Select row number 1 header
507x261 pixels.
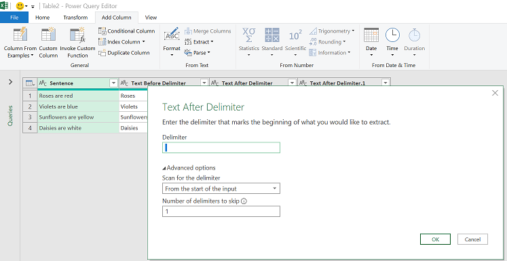click(30, 96)
